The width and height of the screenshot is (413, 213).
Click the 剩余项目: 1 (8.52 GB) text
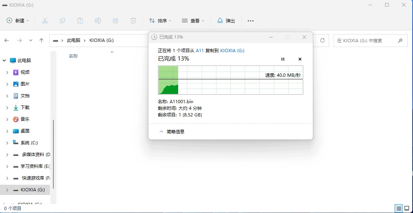pyautogui.click(x=180, y=115)
